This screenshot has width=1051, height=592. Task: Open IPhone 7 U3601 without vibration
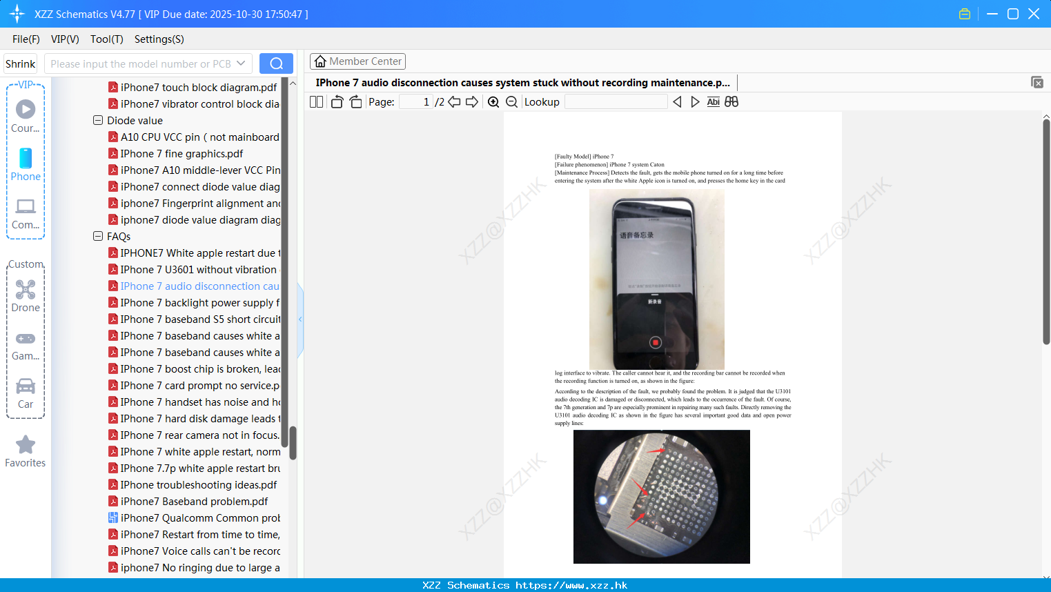click(199, 270)
